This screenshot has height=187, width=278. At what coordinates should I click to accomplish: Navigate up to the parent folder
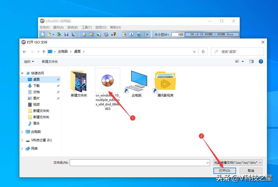pyautogui.click(x=44, y=52)
